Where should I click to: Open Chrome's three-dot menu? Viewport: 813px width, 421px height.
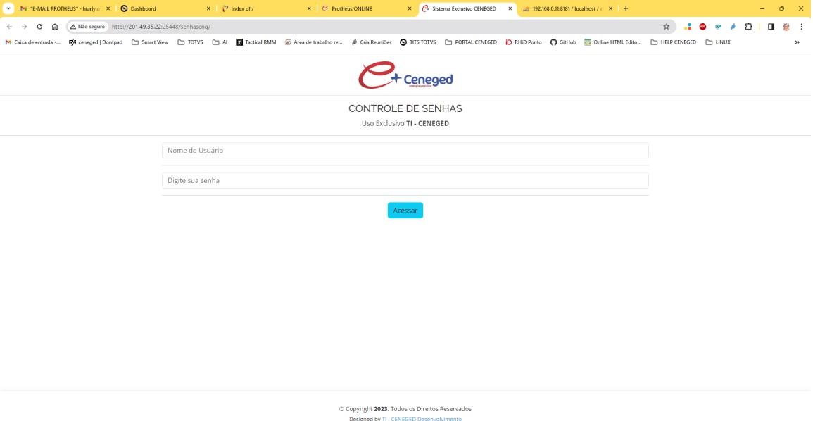click(x=801, y=27)
